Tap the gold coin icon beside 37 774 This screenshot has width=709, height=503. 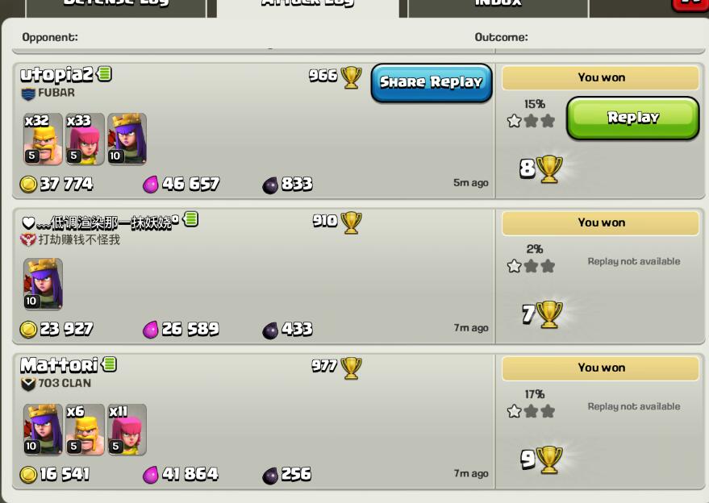(x=28, y=185)
